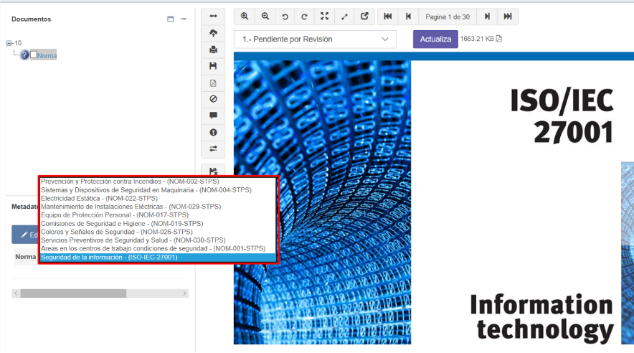
Task: Open the Pendiente por Revisión status dropdown
Action: (x=315, y=39)
